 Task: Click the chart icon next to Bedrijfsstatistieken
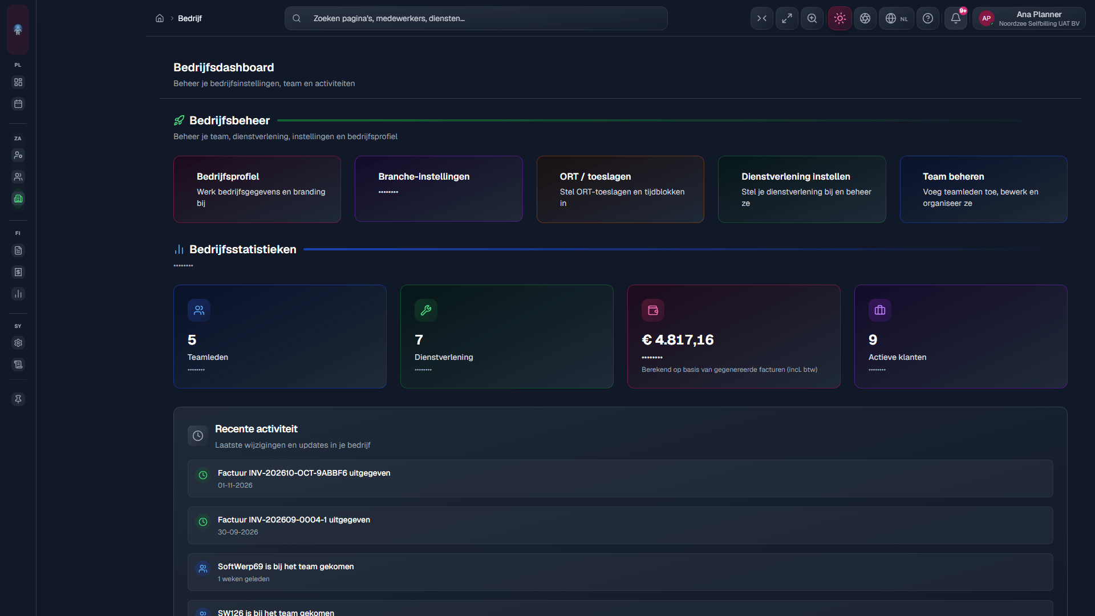(179, 249)
